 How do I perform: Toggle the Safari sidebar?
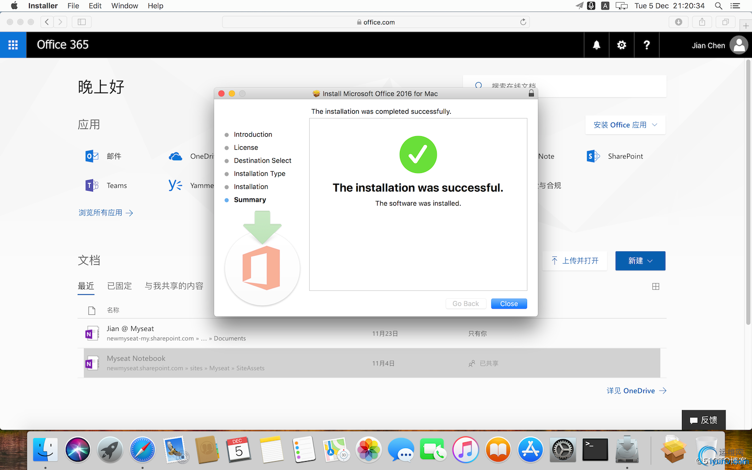point(81,22)
